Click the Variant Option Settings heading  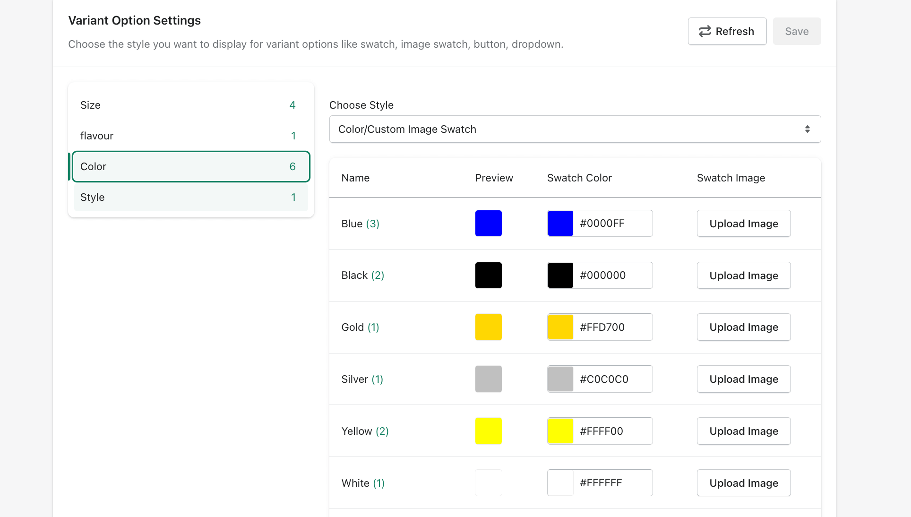click(135, 20)
